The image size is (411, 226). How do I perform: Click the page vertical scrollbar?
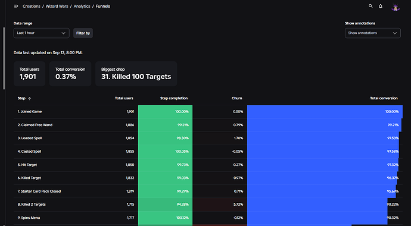(4, 59)
